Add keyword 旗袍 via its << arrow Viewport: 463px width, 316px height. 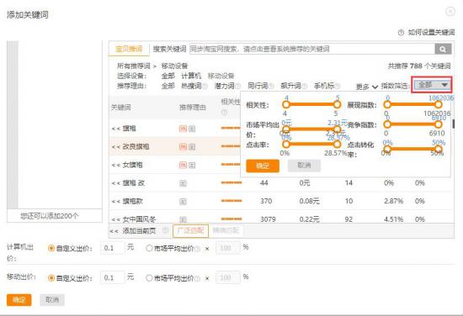click(115, 129)
